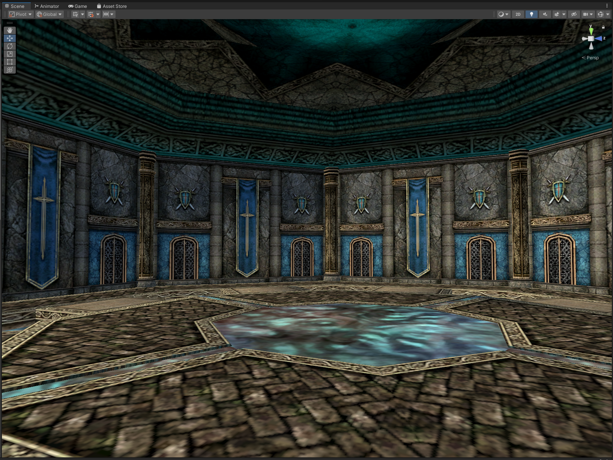Screen dimensions: 613x460
Task: Toggle scene audio mute
Action: click(545, 14)
